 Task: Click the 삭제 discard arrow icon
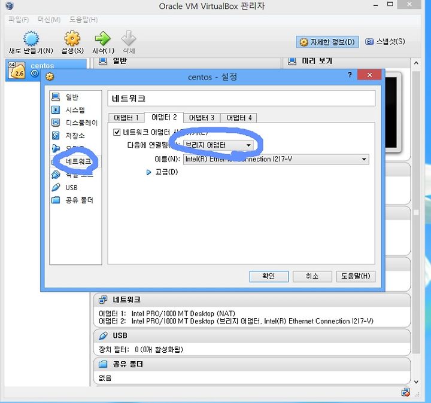click(129, 38)
